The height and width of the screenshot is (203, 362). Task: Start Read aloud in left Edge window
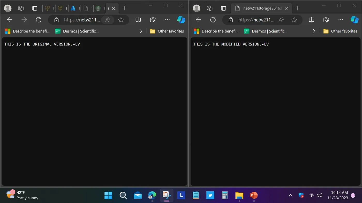coord(108,20)
